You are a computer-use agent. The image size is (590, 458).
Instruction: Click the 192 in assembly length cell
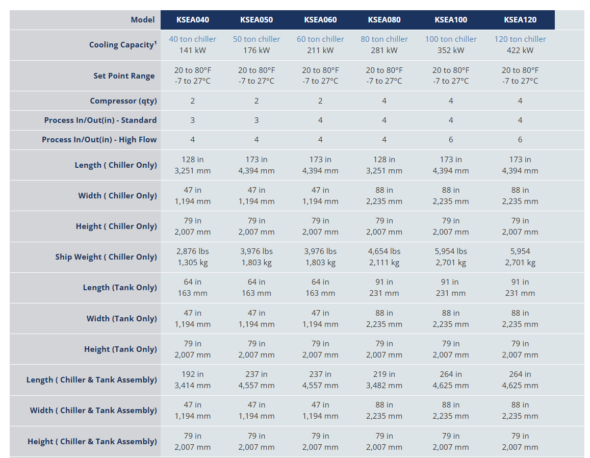tap(192, 374)
